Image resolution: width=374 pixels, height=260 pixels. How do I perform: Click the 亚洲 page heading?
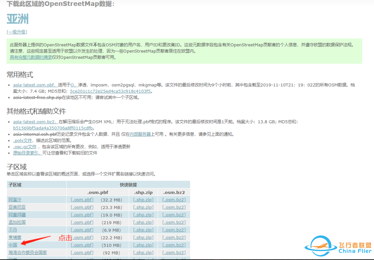(x=18, y=19)
